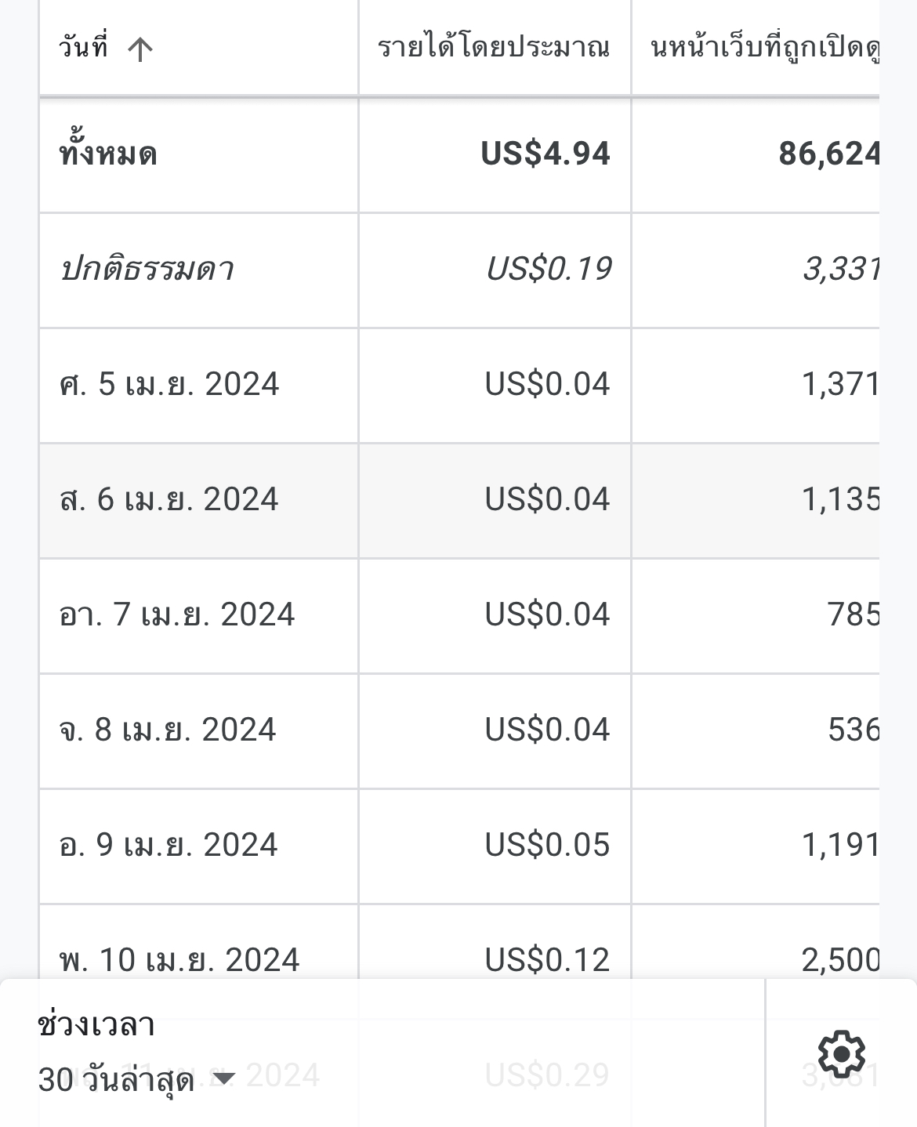The height and width of the screenshot is (1127, 917).
Task: Click the US$0.05 earnings cell
Action: [547, 845]
